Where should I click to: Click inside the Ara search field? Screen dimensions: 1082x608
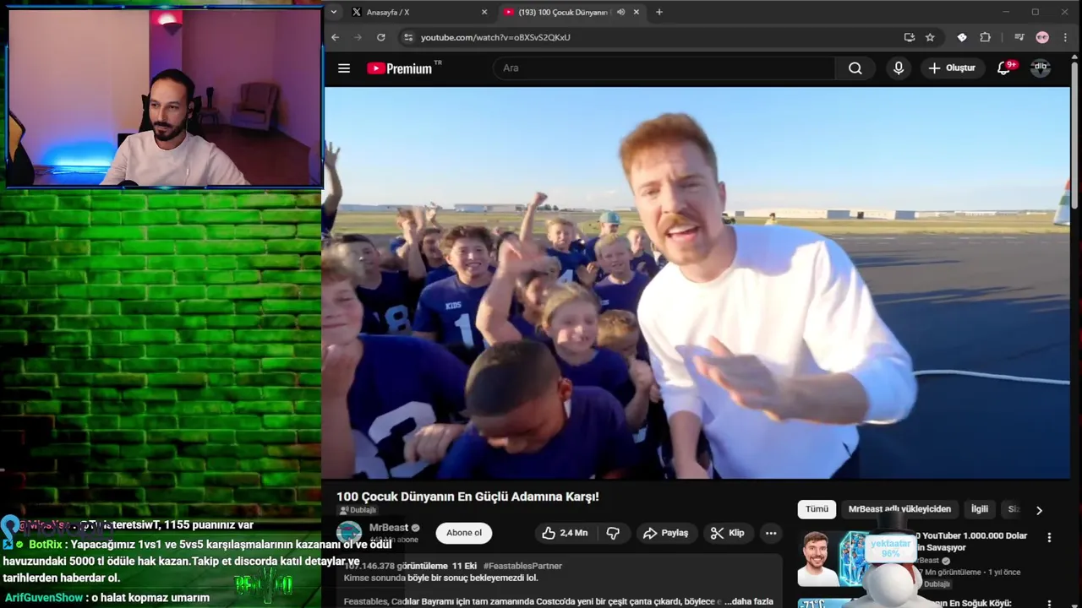point(664,68)
